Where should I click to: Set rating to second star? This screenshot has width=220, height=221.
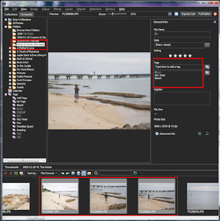click(x=175, y=55)
